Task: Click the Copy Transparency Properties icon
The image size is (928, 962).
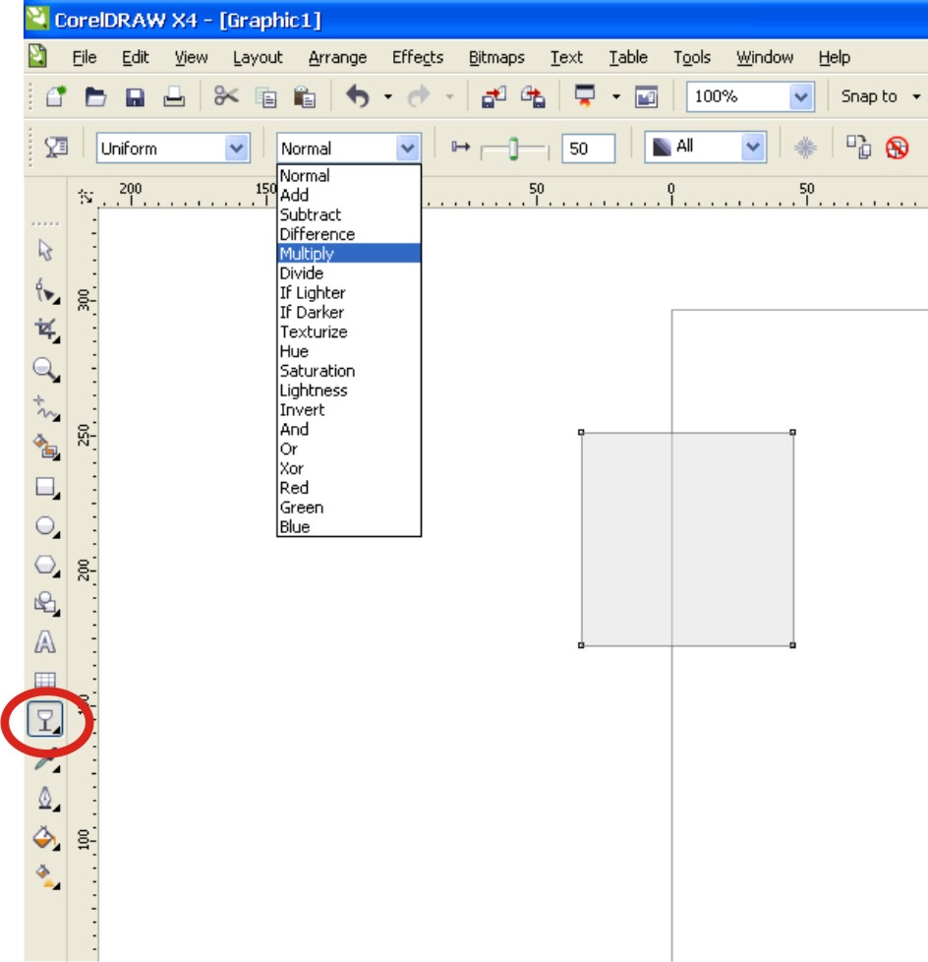Action: pyautogui.click(x=858, y=148)
